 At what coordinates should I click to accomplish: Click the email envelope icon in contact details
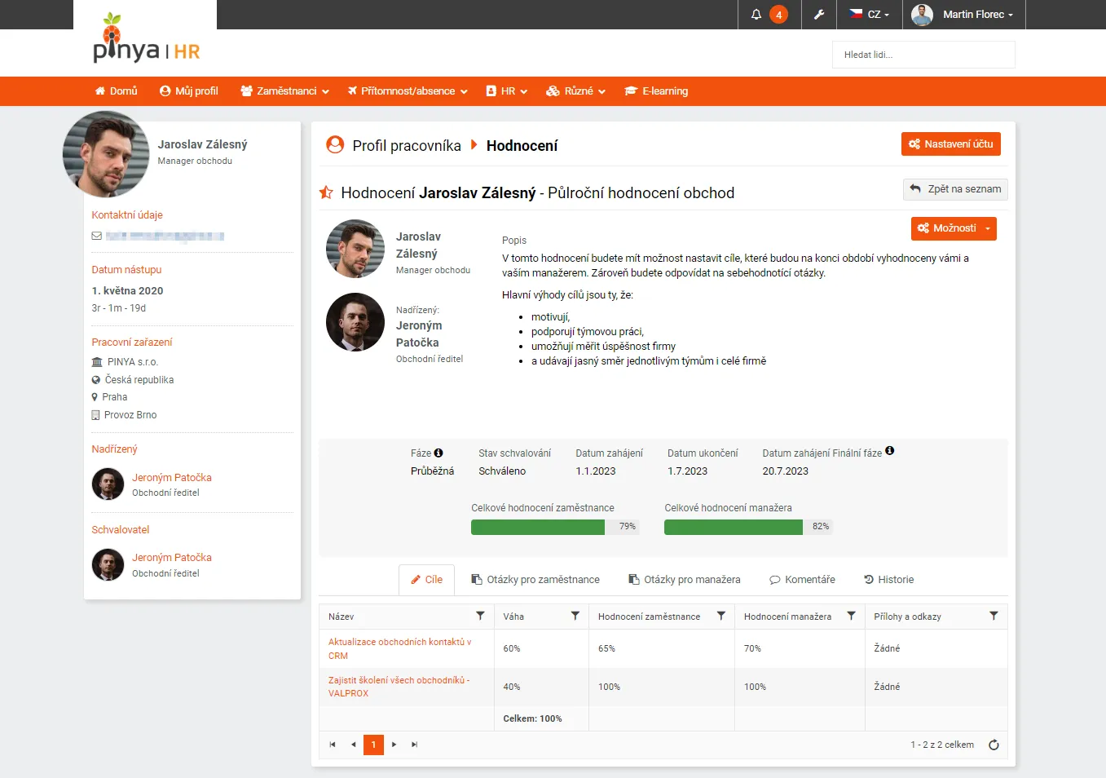(97, 236)
